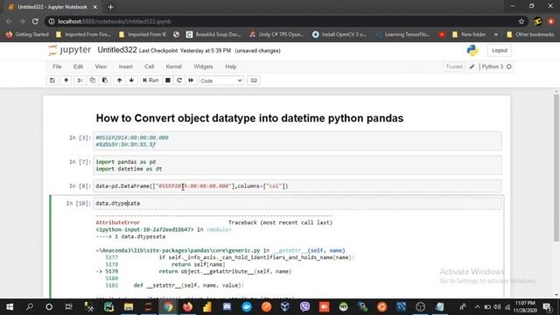Image resolution: width=560 pixels, height=315 pixels.
Task: Open the taskbar clock showing 11:07 PM
Action: (525, 307)
